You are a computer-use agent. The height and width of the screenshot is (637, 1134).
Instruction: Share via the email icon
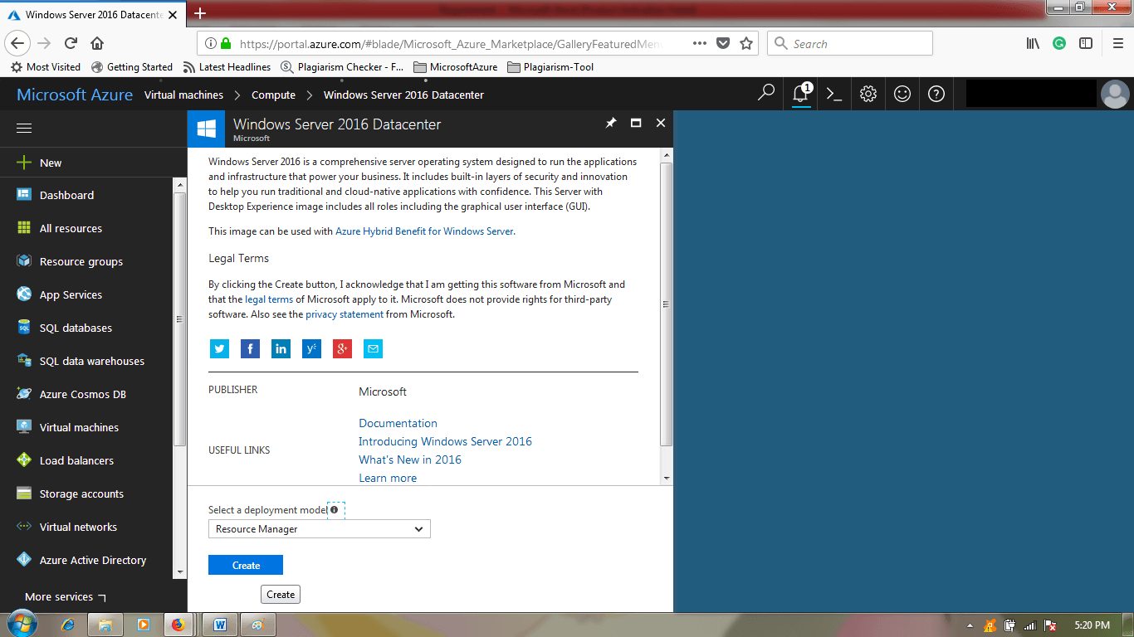tap(373, 348)
